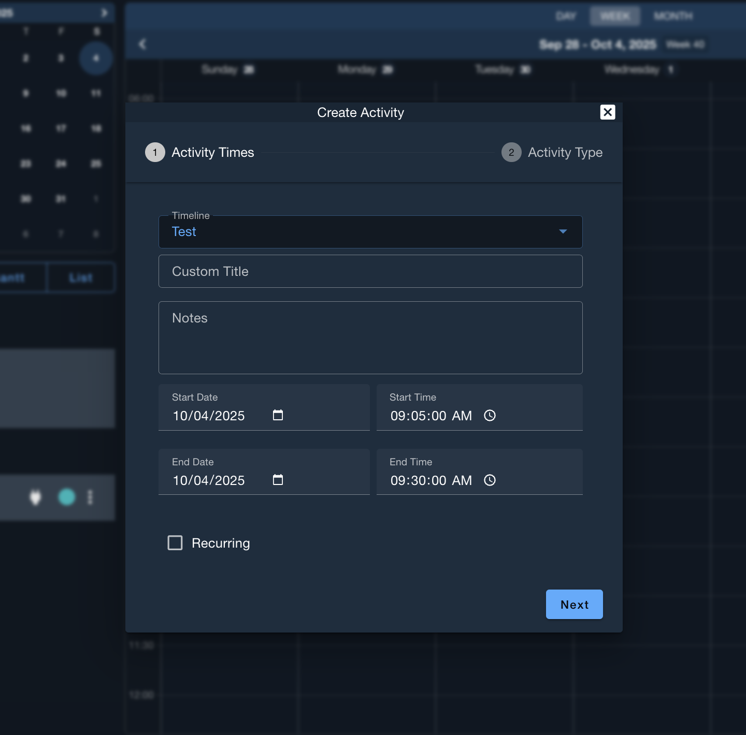Click the step 1 circle icon
This screenshot has width=746, height=735.
pyautogui.click(x=155, y=152)
